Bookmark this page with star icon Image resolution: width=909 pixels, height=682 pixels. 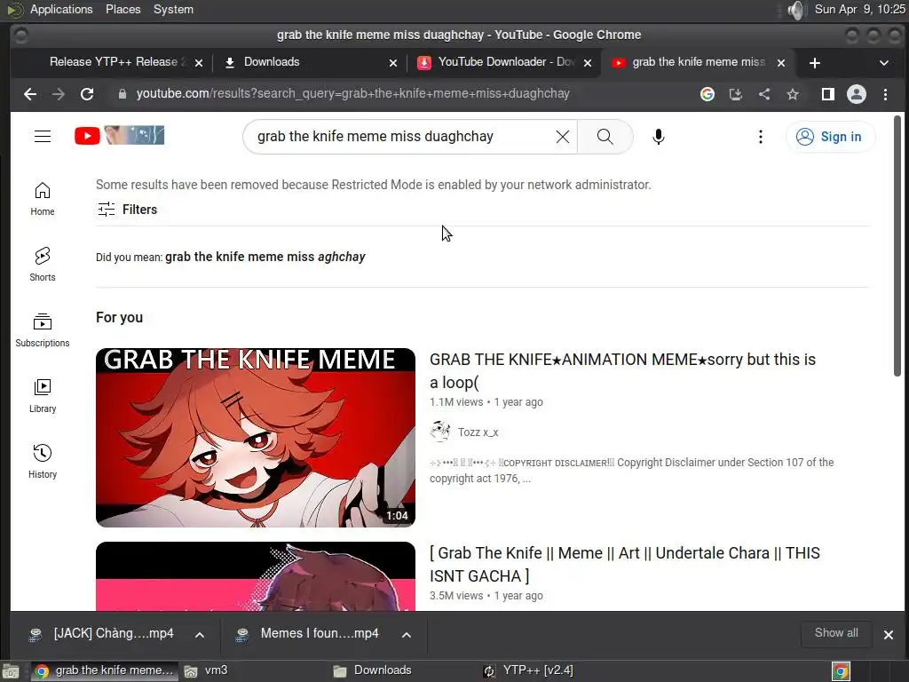coord(793,94)
